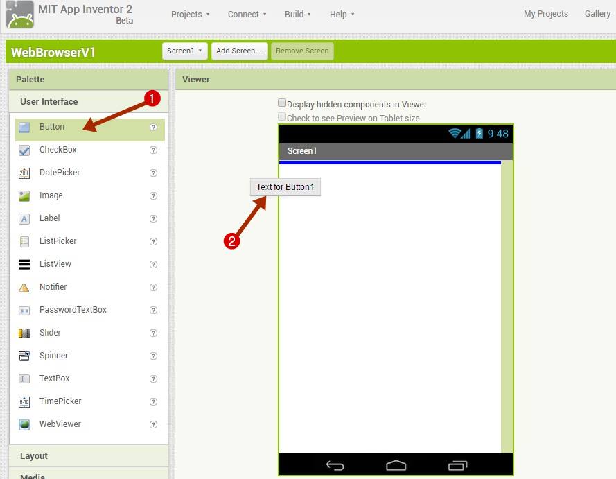Select the ListView lines icon
Viewport: 616px width, 479px height.
(24, 264)
